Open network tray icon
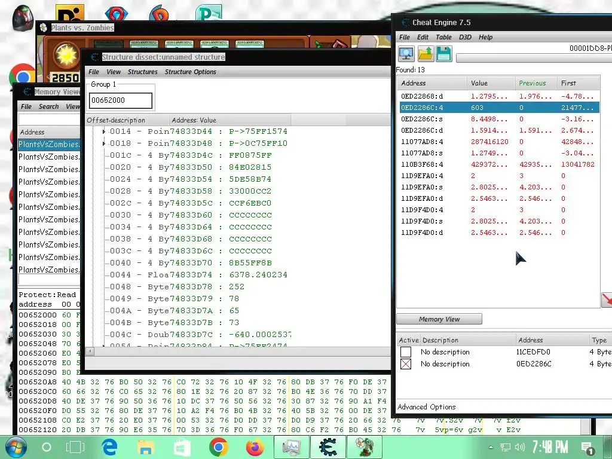The image size is (612, 459). point(506,447)
